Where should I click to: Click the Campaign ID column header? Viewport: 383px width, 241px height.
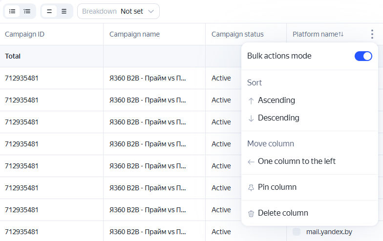click(x=24, y=34)
